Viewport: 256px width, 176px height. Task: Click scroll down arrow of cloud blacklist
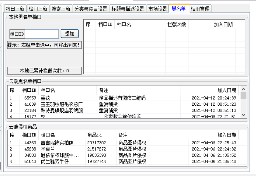(x=244, y=115)
